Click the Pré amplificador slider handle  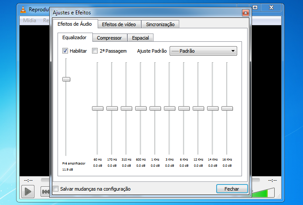[66, 79]
